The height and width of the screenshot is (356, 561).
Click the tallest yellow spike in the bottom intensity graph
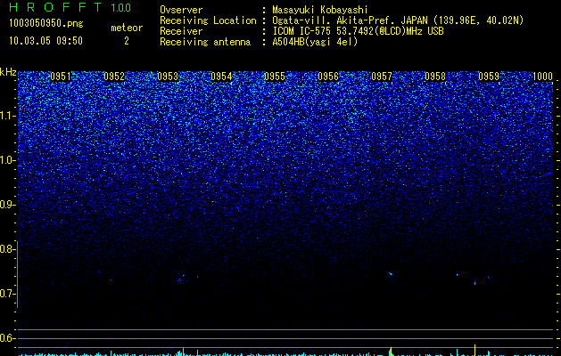[474, 350]
